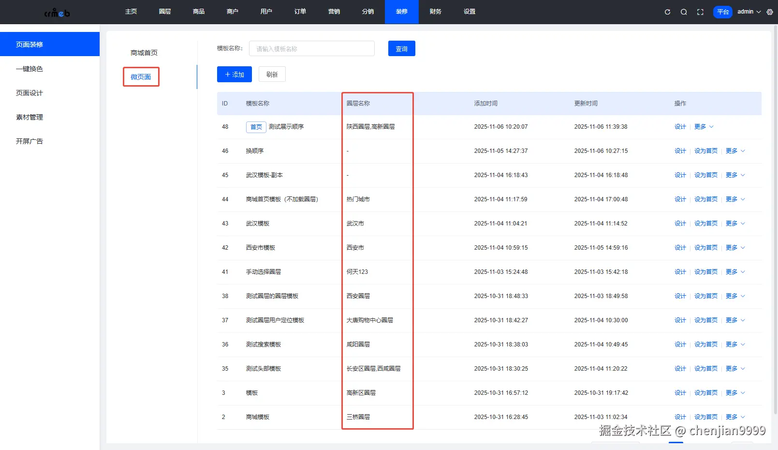Click the crmeb logo
The height and width of the screenshot is (450, 778).
pos(57,13)
